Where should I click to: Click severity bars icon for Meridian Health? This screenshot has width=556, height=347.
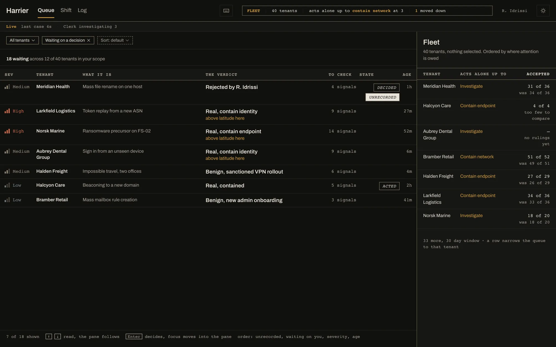[x=7, y=87]
